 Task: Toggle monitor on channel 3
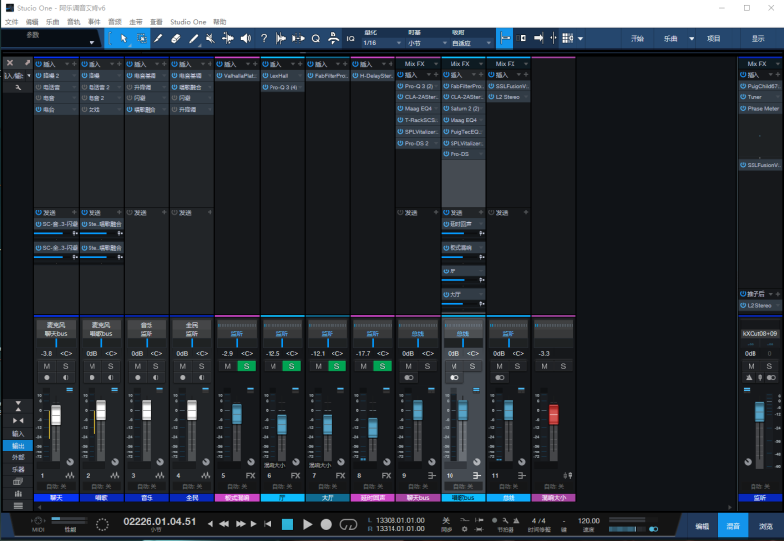156,378
